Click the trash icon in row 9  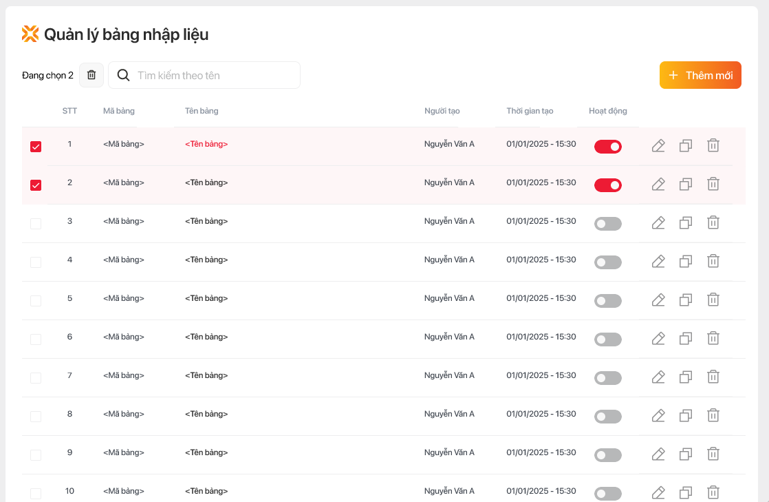coord(713,454)
